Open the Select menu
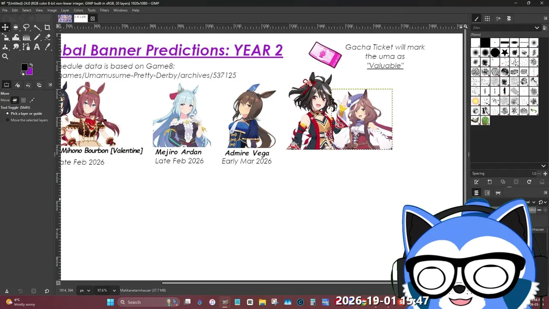 (27, 10)
